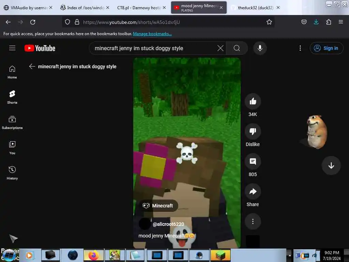Open the comments with 805 count
The width and height of the screenshot is (349, 262).
pyautogui.click(x=253, y=161)
